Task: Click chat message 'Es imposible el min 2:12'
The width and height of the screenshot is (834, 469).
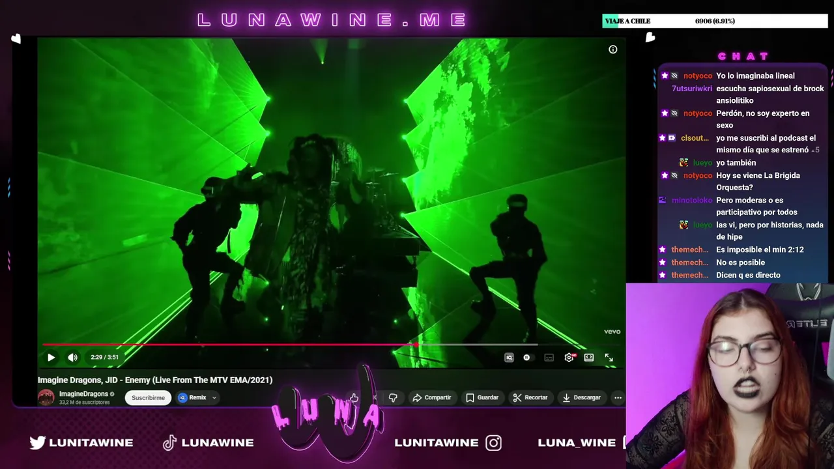Action: tap(760, 249)
